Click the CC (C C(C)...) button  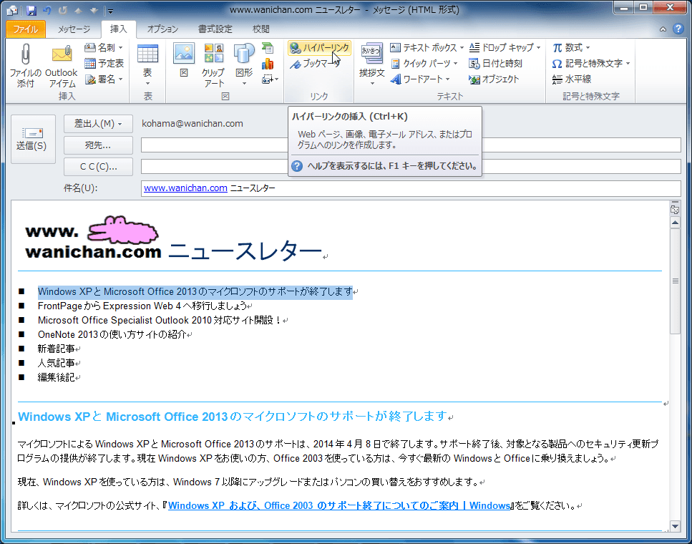point(99,167)
